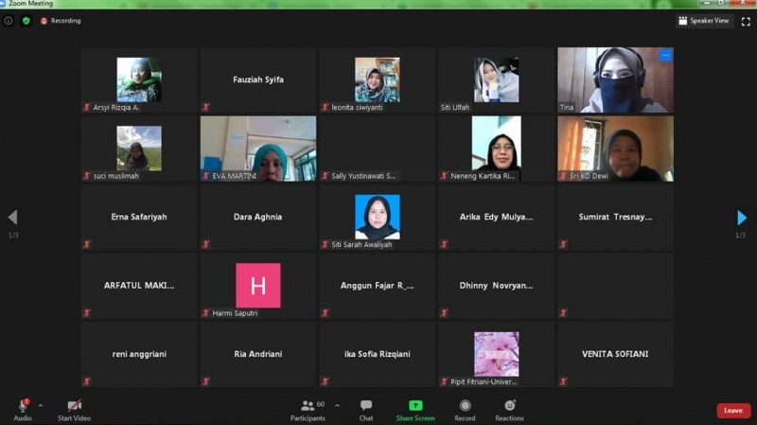Image resolution: width=757 pixels, height=425 pixels.
Task: Click muted mic icon on VENITA SOFIANI tile
Action: [x=563, y=381]
